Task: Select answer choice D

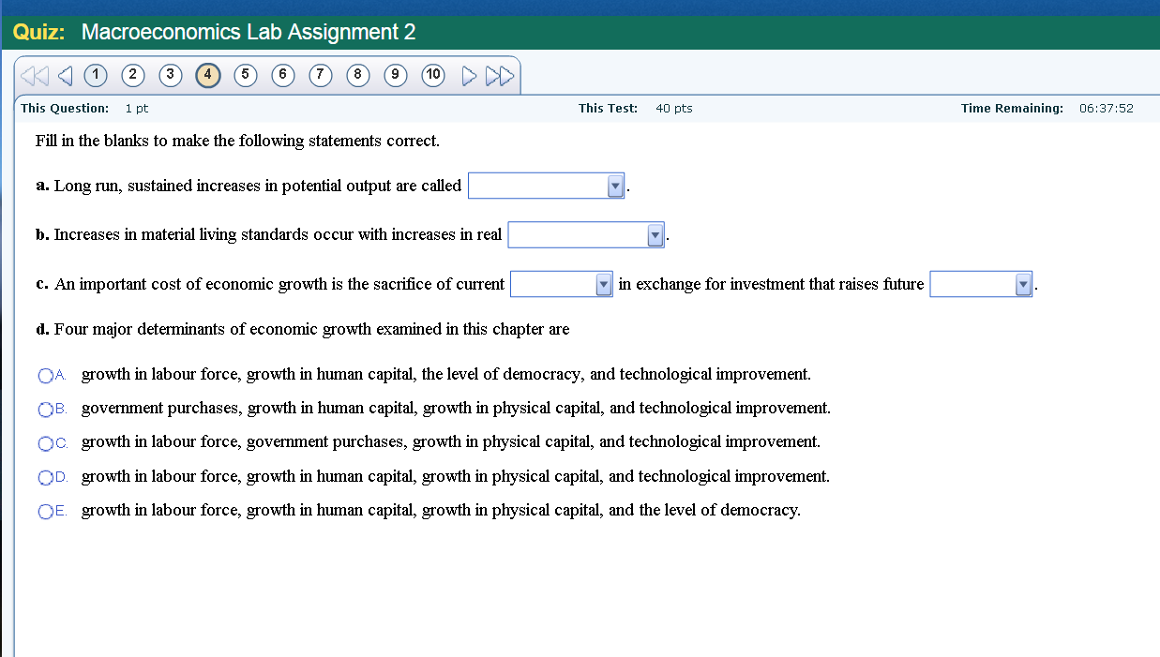Action: 47,476
